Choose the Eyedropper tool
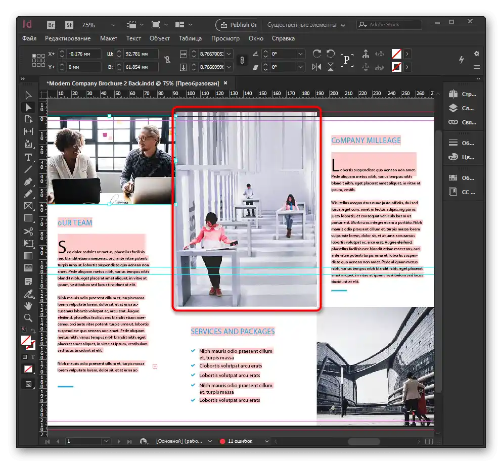502x464 pixels. click(x=28, y=293)
